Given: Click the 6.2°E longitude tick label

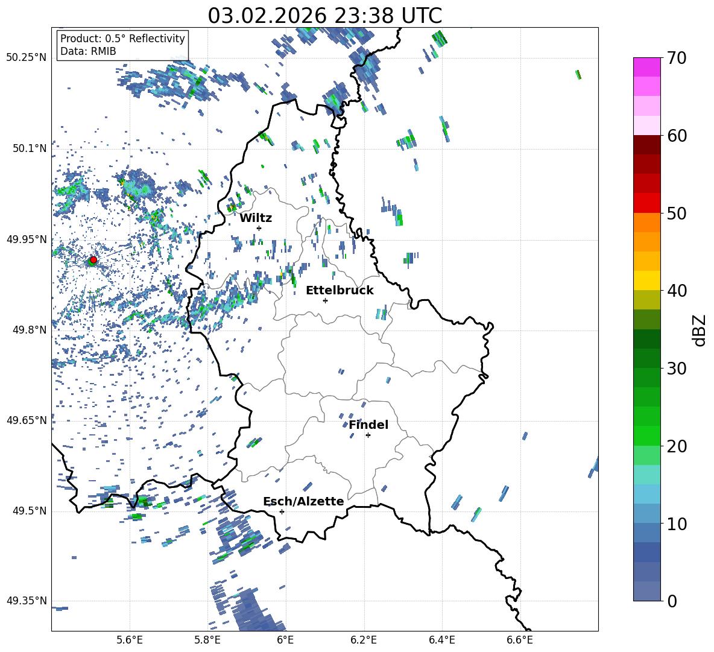Looking at the screenshot, I should click(x=364, y=639).
